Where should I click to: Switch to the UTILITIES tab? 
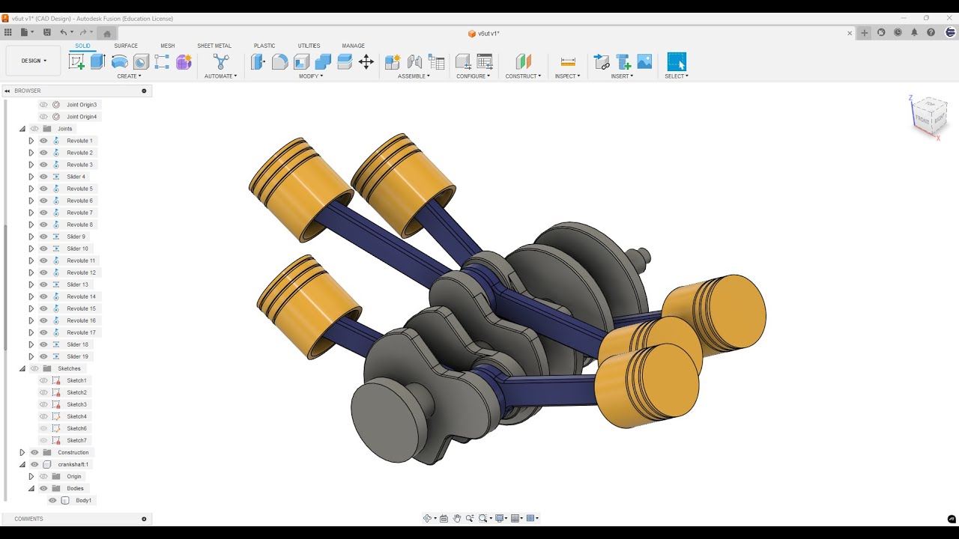tap(309, 46)
